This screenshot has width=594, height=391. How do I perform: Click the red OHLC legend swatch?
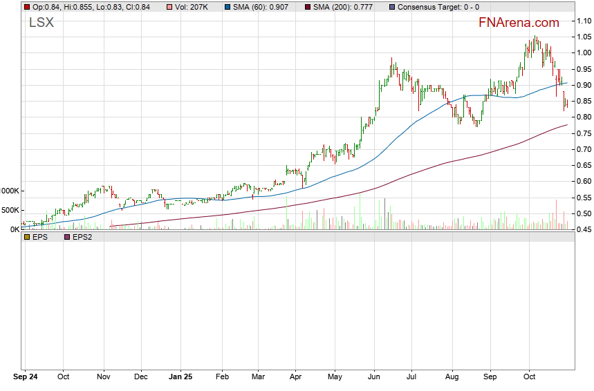click(26, 7)
